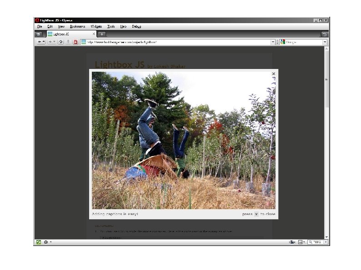Minimize the Opera window

[316, 20]
